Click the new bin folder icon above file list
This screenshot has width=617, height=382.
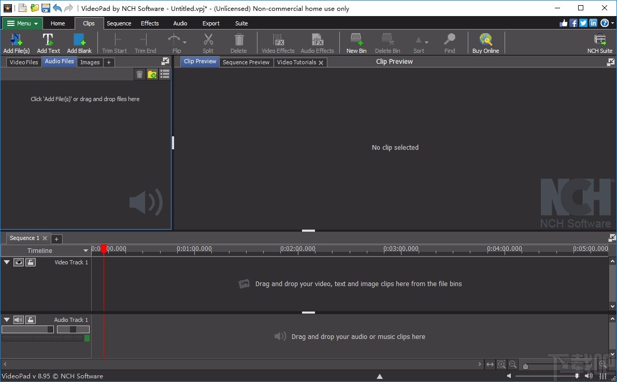152,74
